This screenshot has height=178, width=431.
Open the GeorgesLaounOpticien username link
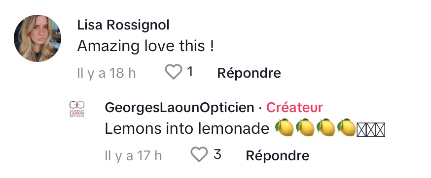tap(179, 108)
